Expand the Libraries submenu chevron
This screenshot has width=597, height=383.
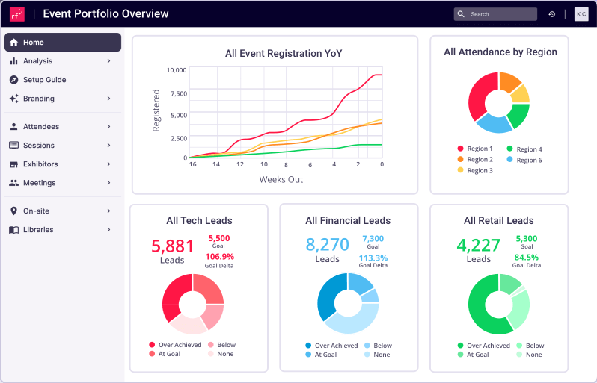tap(108, 230)
